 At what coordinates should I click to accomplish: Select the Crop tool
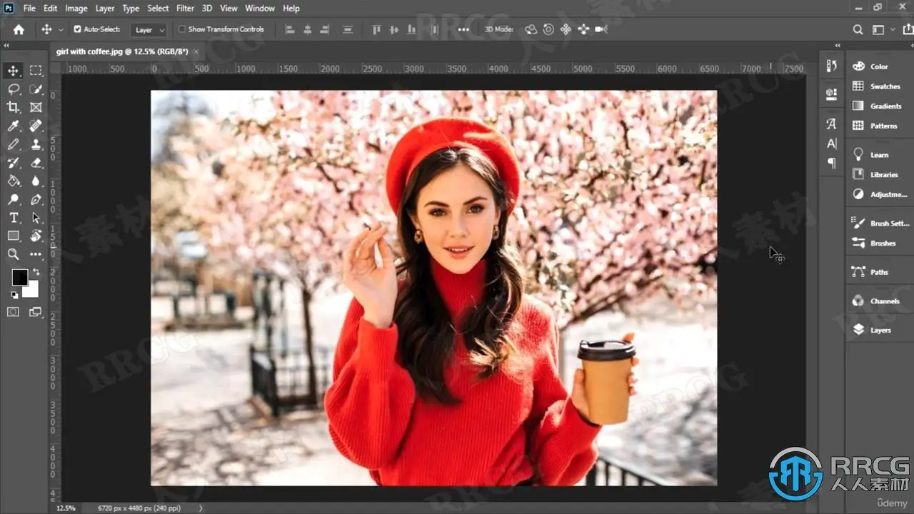[x=13, y=107]
